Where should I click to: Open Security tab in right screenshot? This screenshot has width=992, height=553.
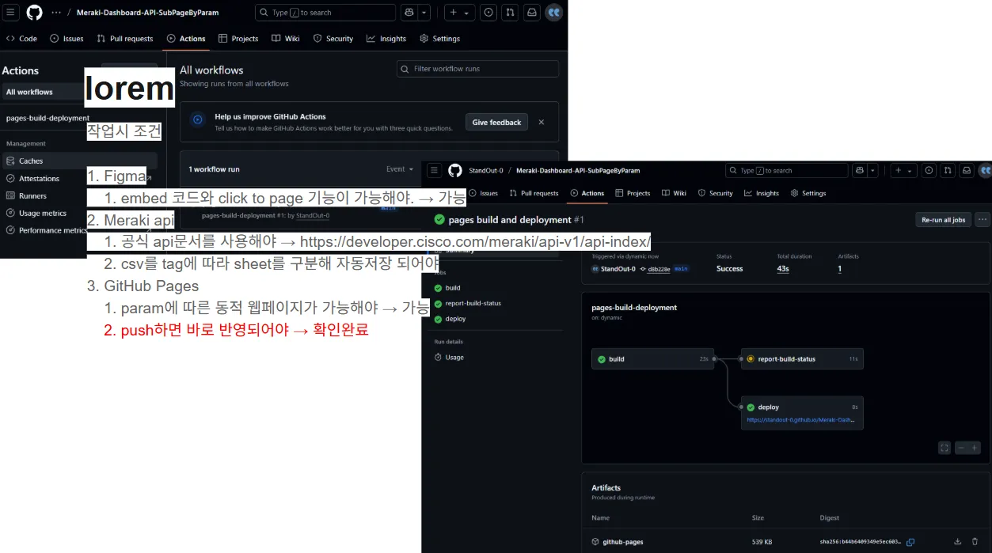tap(715, 193)
